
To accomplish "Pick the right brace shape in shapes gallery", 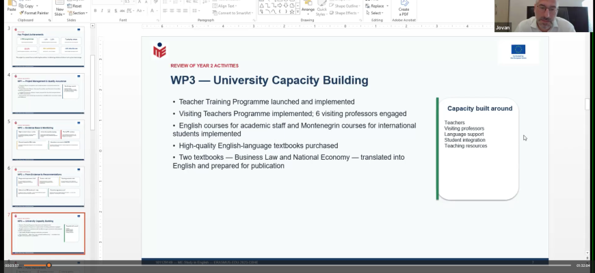I will click(286, 12).
